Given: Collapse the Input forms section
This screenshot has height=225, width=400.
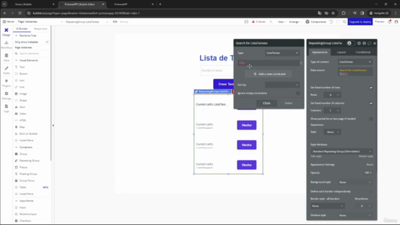Looking at the screenshot, I should click(x=16, y=201).
